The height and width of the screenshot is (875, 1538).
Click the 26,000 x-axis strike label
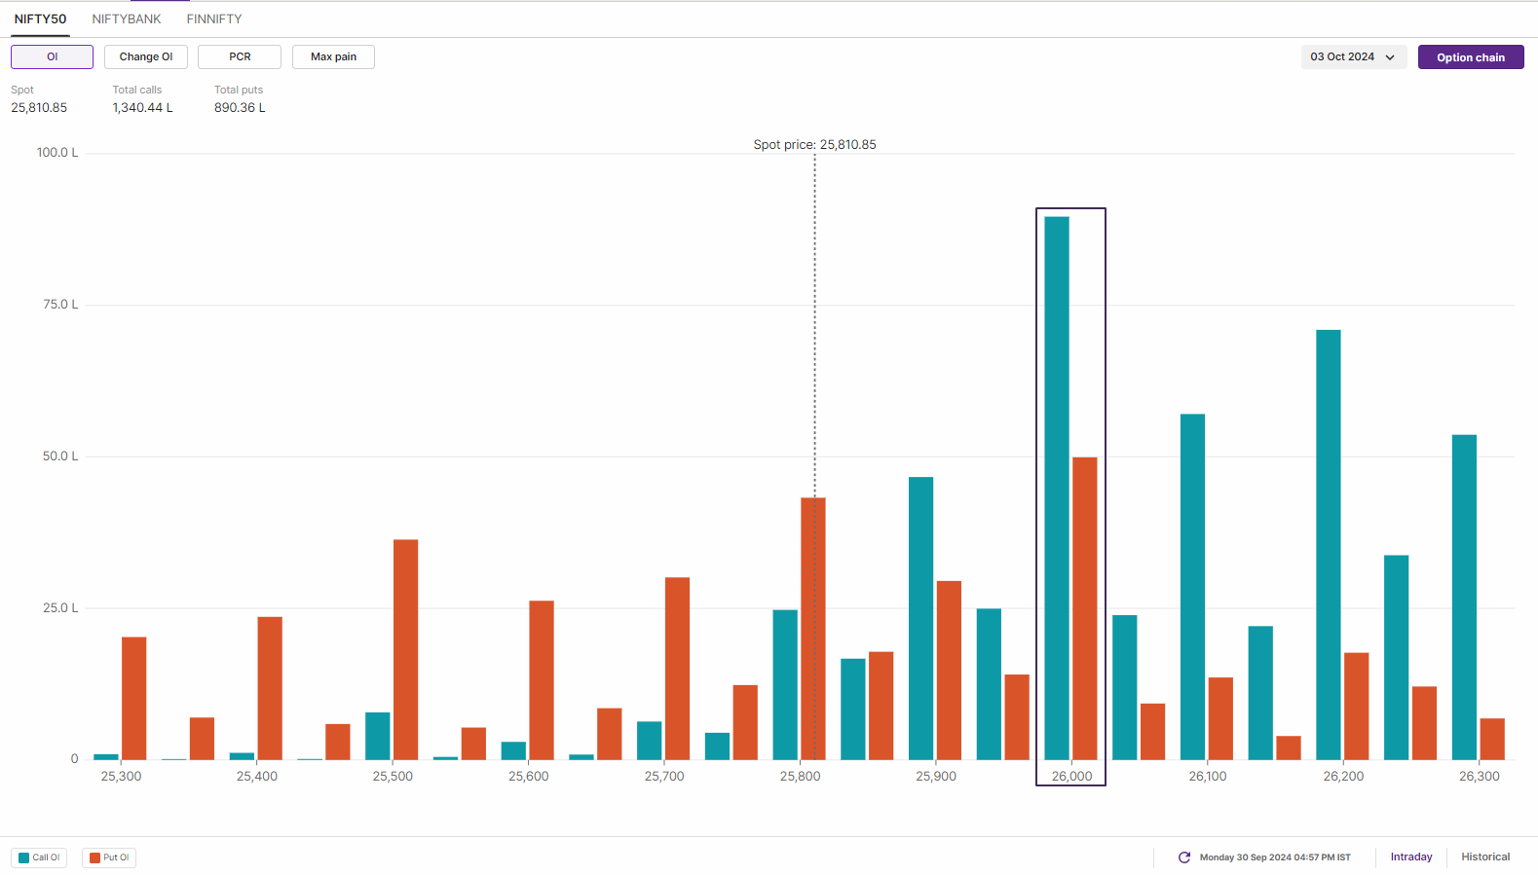tap(1071, 776)
